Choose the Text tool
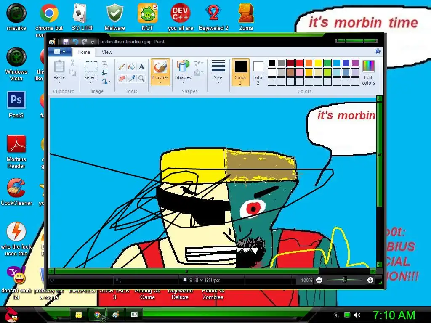This screenshot has height=323, width=431. (x=141, y=67)
